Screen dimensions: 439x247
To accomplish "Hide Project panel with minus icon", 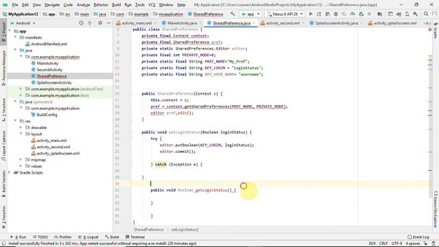I will [x=108, y=23].
